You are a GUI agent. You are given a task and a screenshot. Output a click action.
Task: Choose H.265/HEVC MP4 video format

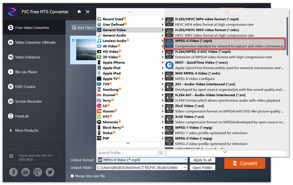point(225,22)
